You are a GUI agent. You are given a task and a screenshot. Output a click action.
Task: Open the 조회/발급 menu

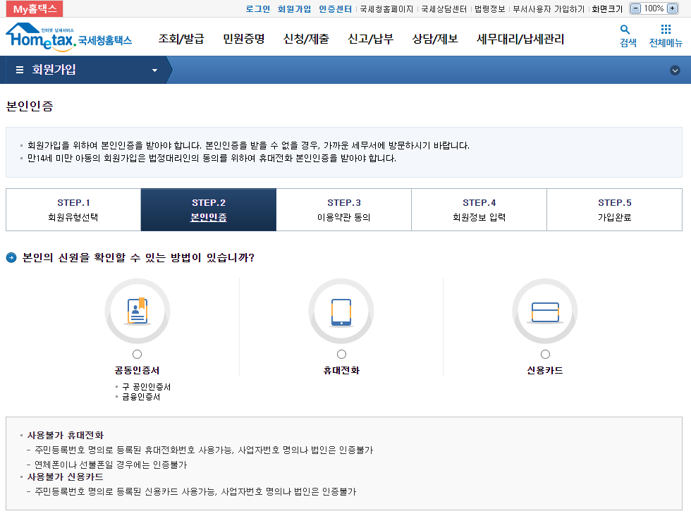click(181, 39)
